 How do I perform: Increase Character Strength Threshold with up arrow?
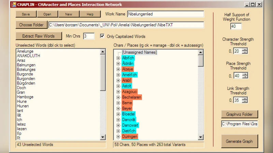coord(245,50)
